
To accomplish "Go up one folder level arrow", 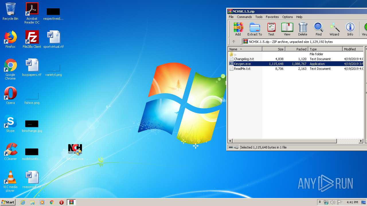I will click(x=234, y=42).
